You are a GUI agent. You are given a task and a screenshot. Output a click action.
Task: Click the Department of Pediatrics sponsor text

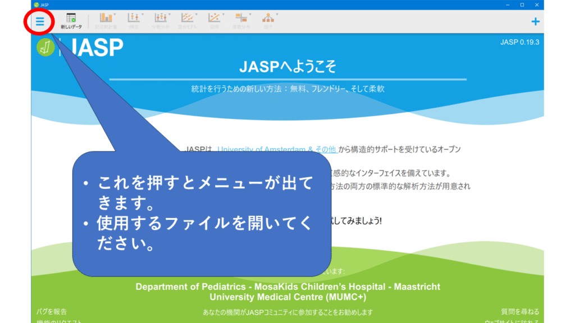coord(288,292)
